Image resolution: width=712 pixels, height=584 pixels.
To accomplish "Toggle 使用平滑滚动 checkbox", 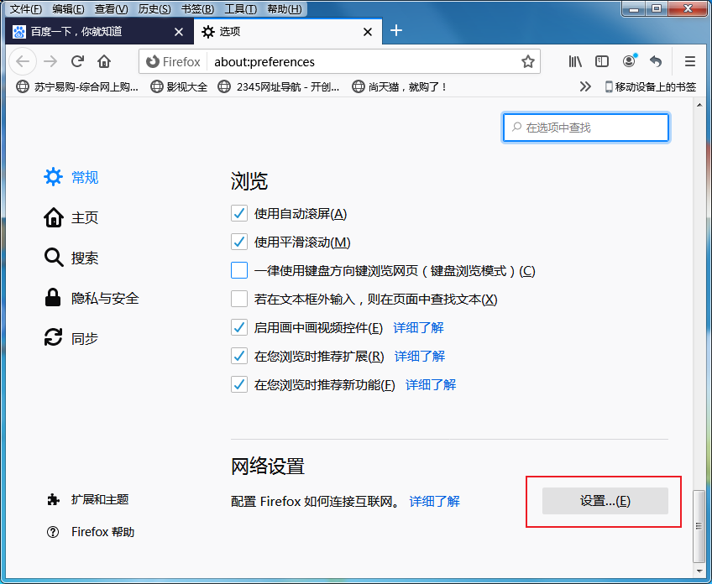I will tap(239, 242).
